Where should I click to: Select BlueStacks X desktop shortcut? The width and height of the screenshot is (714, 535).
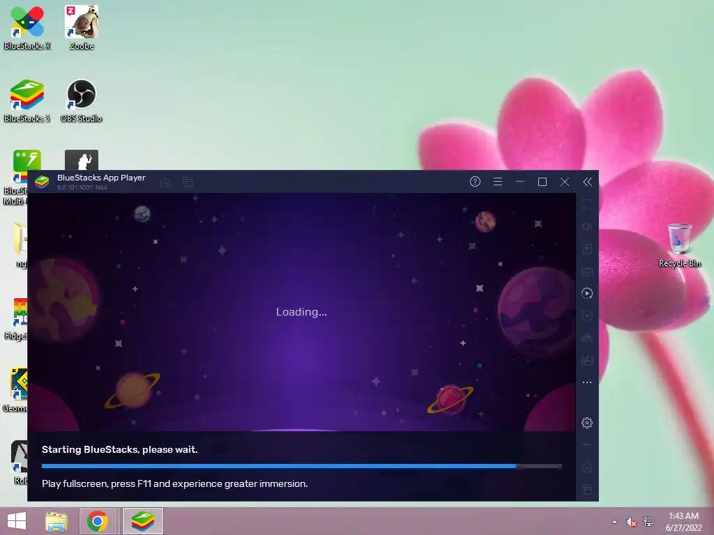27,28
